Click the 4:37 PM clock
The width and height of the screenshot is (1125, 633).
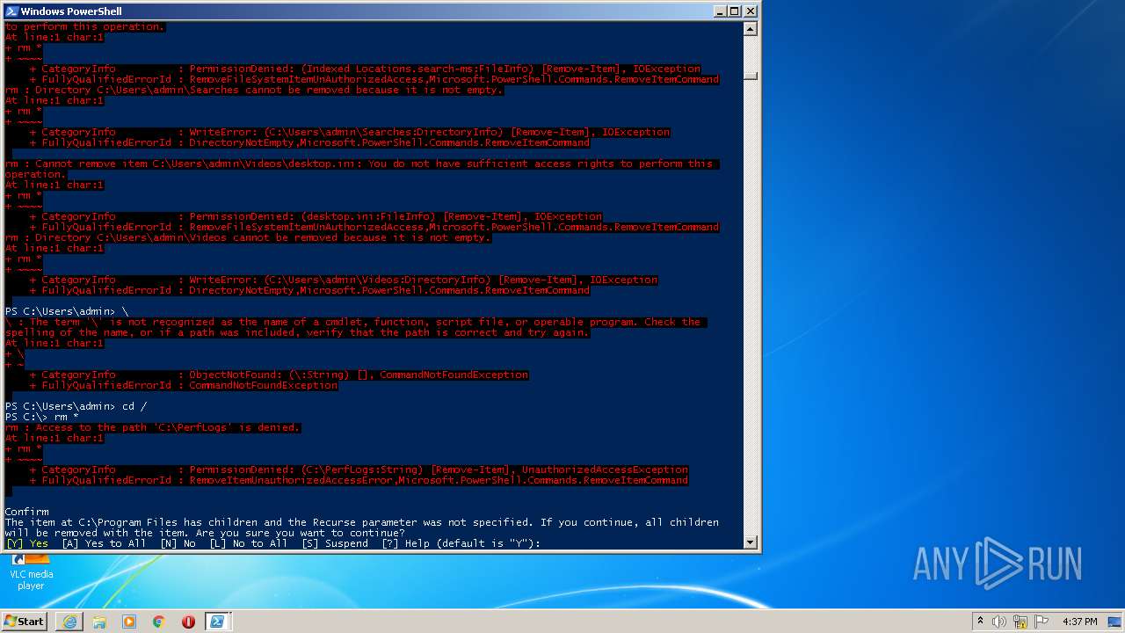click(1079, 622)
